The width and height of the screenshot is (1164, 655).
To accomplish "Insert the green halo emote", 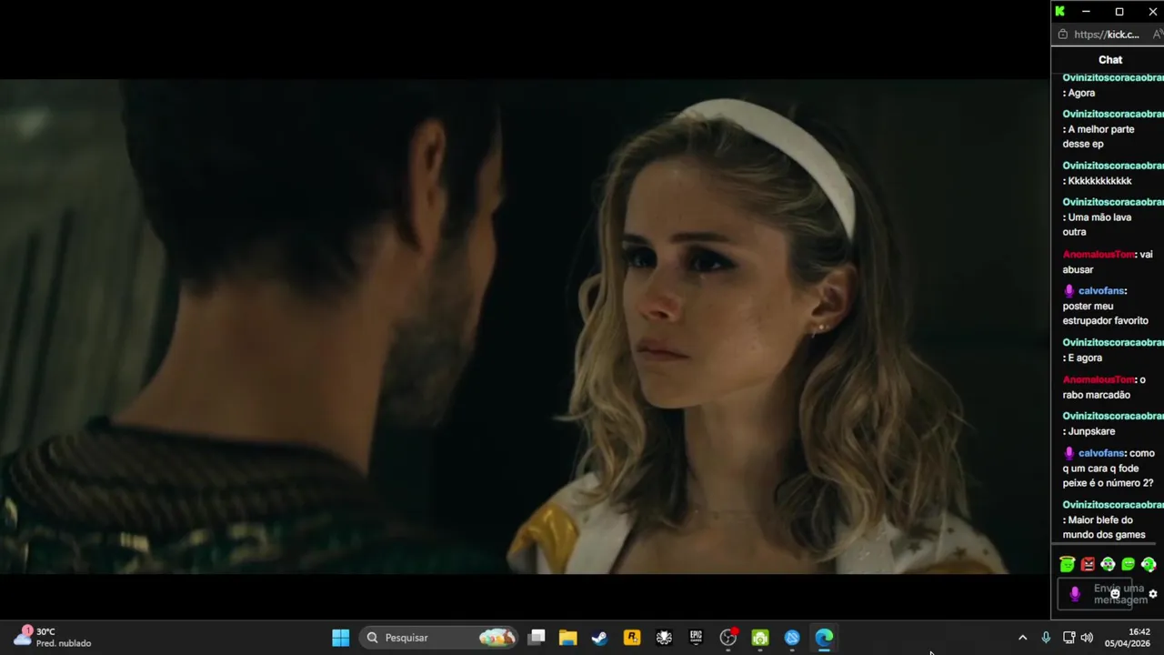I will (x=1068, y=565).
